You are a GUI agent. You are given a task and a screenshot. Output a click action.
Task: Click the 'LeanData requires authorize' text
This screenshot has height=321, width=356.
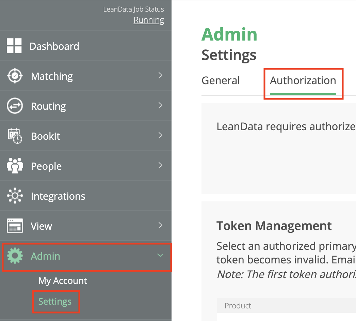tap(286, 127)
